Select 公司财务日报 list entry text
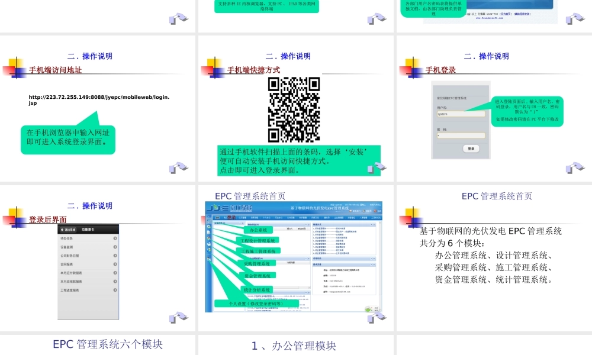The height and width of the screenshot is (355, 592). point(69,256)
